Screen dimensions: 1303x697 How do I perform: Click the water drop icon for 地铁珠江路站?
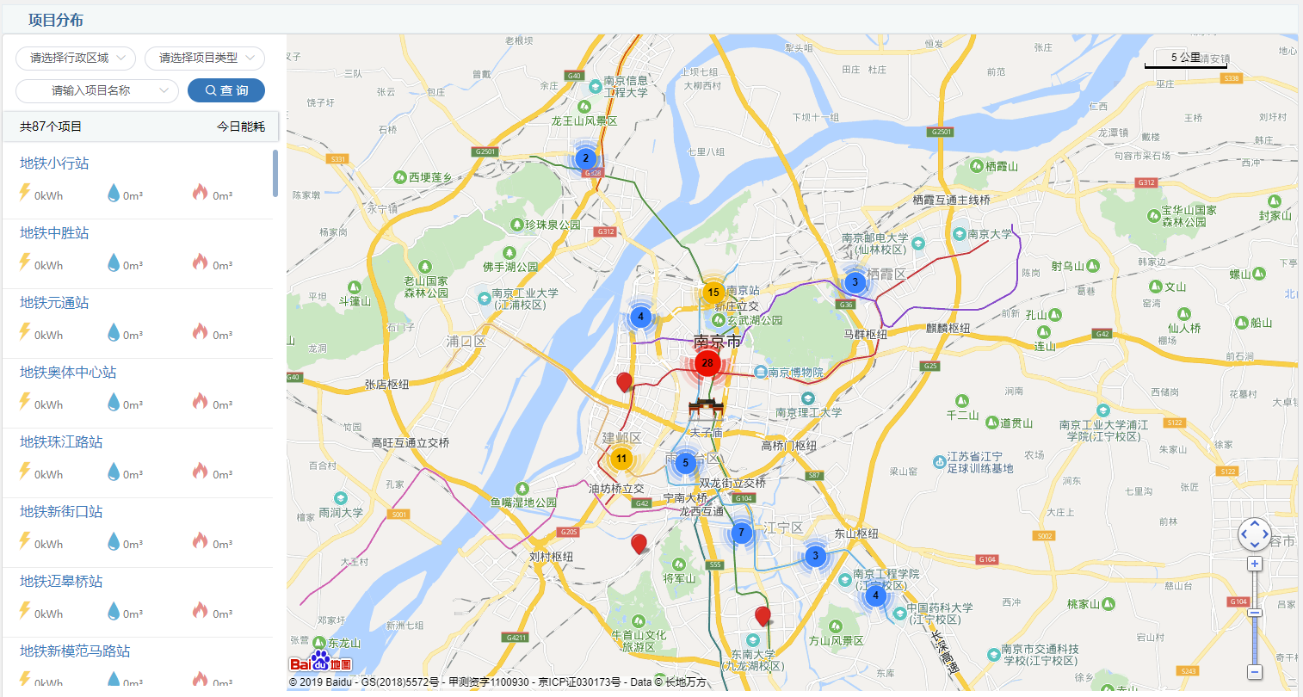click(x=114, y=472)
